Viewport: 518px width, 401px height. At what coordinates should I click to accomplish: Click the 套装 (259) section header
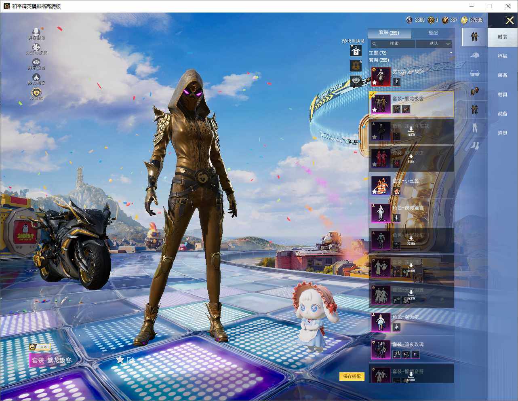(379, 60)
